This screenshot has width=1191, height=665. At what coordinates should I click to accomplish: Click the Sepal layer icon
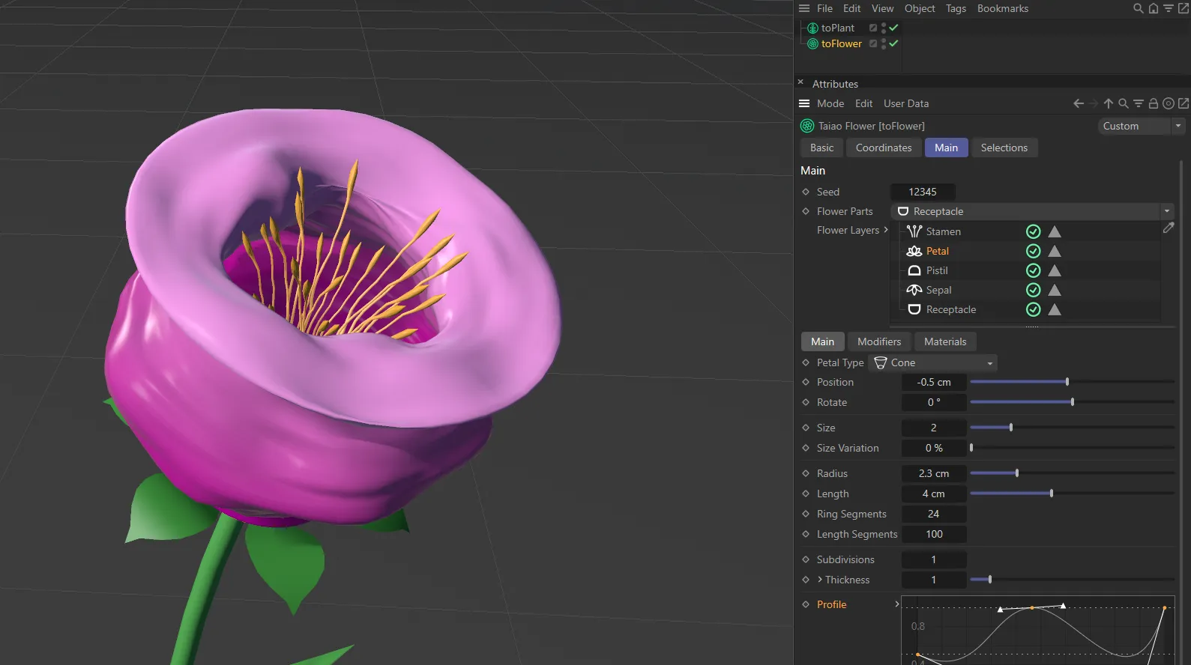pos(914,290)
